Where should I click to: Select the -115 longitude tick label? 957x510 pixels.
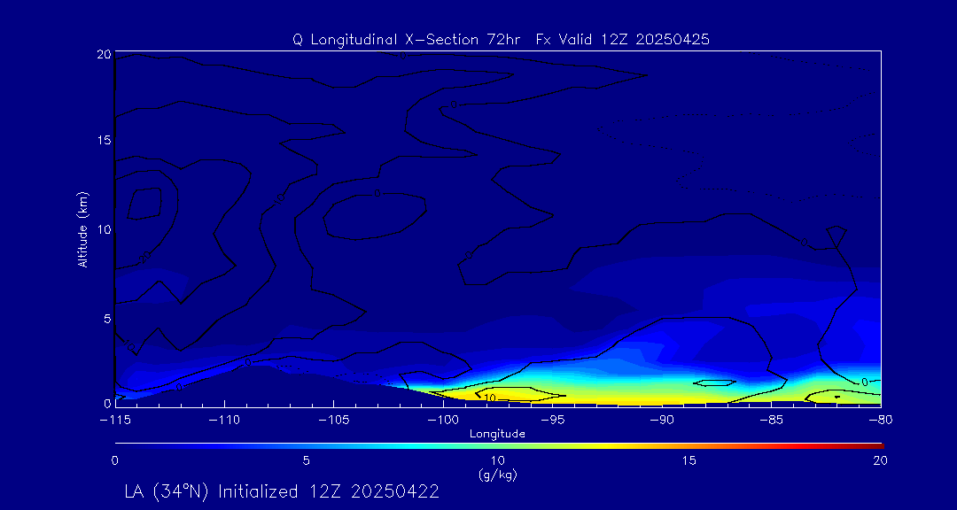(115, 421)
